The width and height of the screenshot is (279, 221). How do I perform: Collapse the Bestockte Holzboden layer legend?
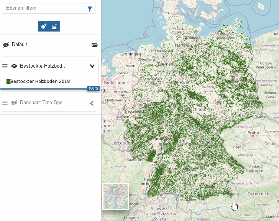point(92,66)
